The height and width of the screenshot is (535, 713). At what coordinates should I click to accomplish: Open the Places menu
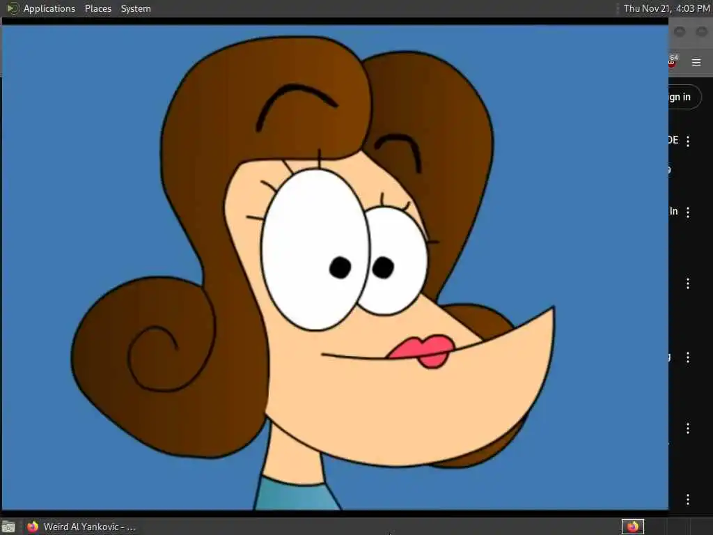click(x=97, y=8)
